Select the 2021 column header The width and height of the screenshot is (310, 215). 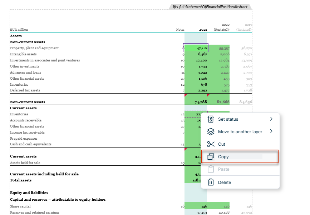point(203,30)
